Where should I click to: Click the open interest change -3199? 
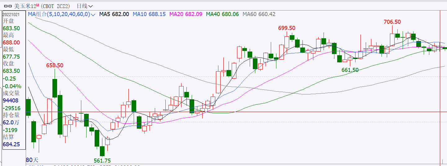(x=10, y=130)
